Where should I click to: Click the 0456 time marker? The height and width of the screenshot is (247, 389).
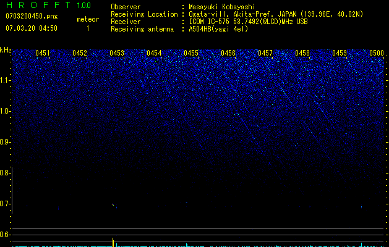(x=228, y=53)
